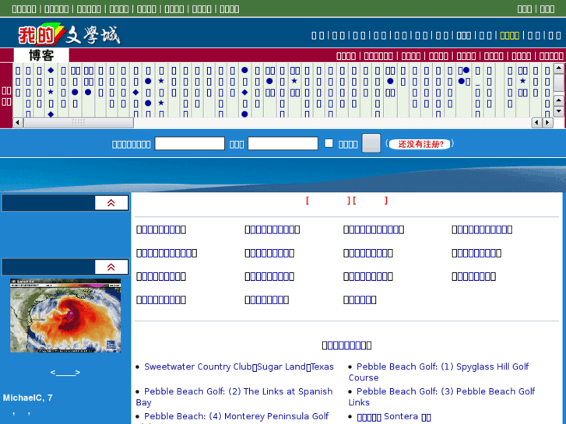Open Pebble Beach Golf (1) Spyglass Hill link
The width and height of the screenshot is (566, 424).
[438, 372]
